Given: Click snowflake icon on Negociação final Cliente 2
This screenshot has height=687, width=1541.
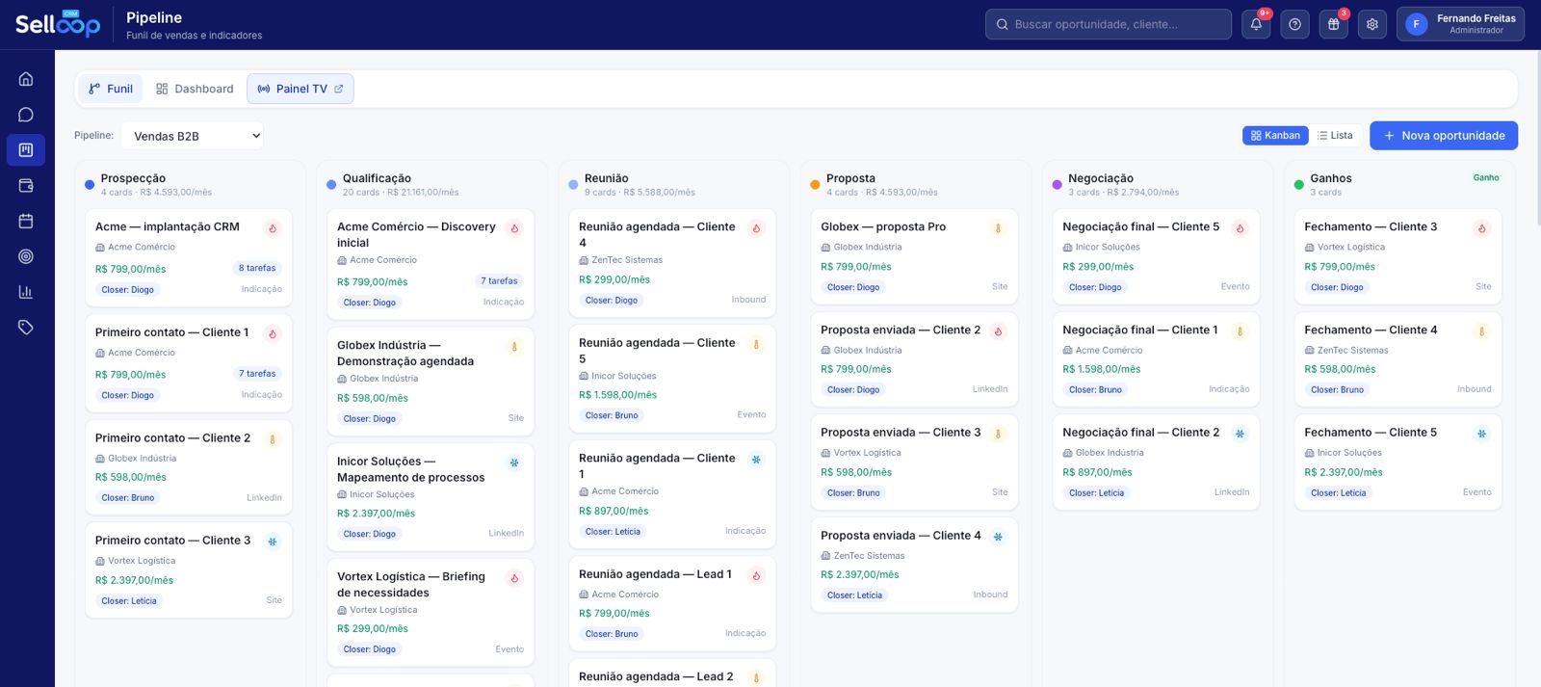Looking at the screenshot, I should 1240,434.
